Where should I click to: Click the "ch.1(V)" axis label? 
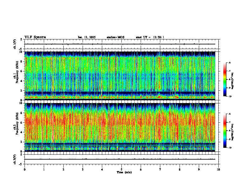tap(15, 44)
